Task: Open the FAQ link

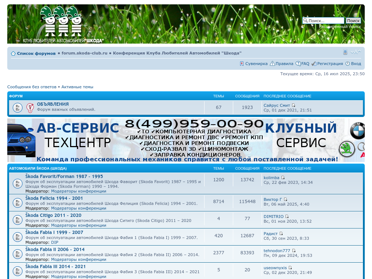Action: pyautogui.click(x=305, y=64)
